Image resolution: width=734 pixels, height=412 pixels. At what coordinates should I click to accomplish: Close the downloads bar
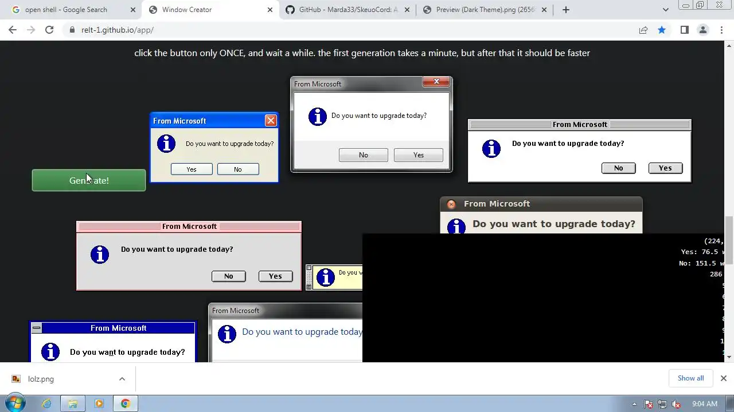point(723,378)
